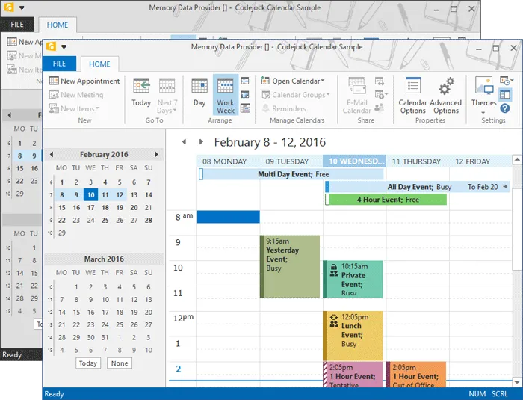
Task: Click the Today button in Go To group
Action: pyautogui.click(x=141, y=93)
